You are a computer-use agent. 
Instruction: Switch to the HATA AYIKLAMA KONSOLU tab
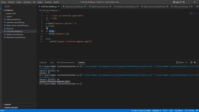coord(66,63)
